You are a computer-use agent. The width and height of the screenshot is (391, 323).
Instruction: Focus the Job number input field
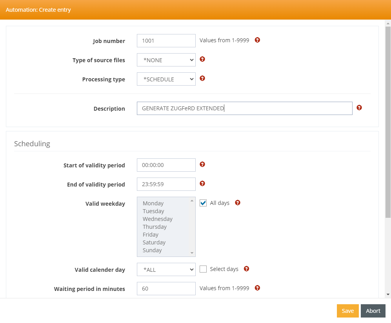point(166,41)
